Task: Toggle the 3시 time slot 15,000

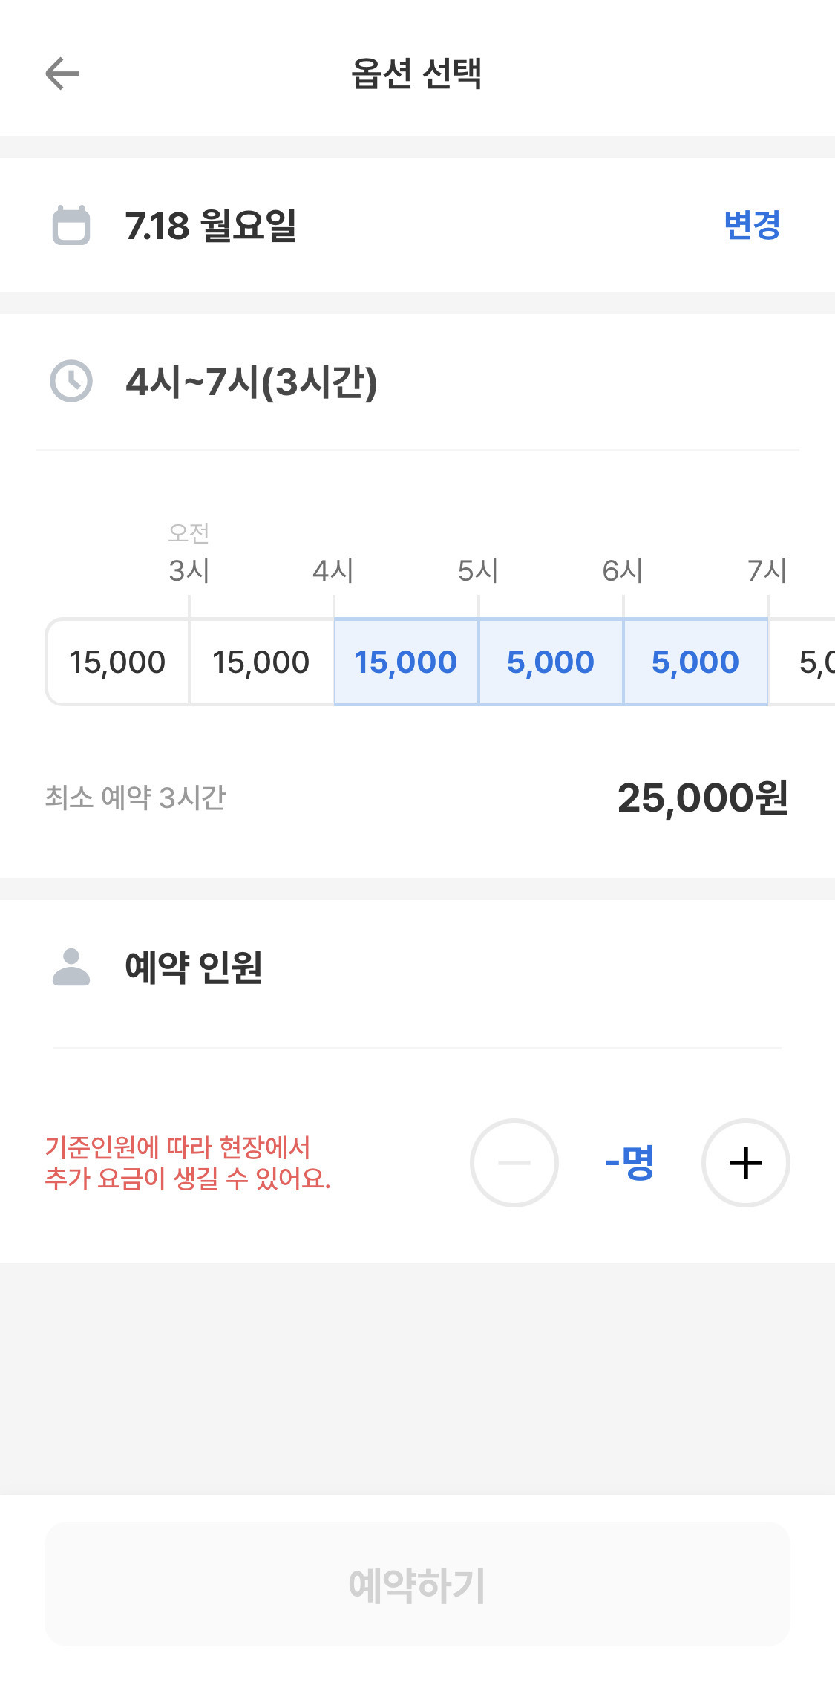Action: (x=261, y=662)
